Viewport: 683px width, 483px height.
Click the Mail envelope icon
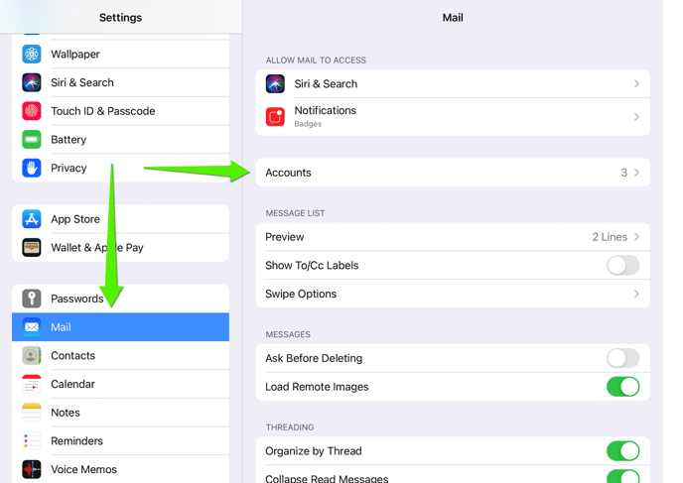(x=32, y=326)
